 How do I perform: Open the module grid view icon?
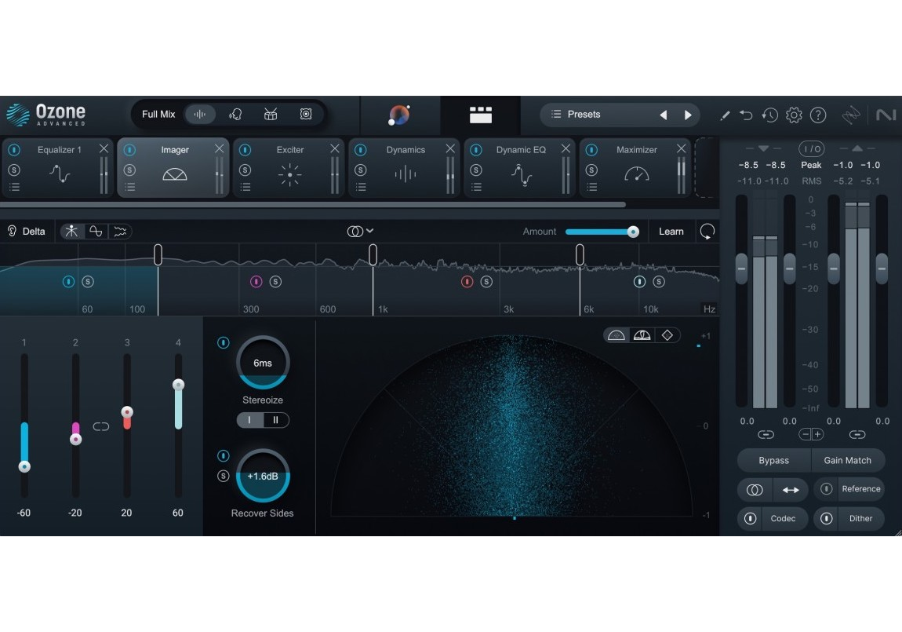(x=480, y=115)
